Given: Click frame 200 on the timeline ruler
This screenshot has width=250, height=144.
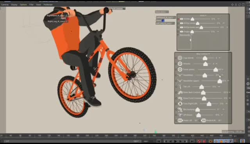Looking at the screenshot, I should pos(87,136).
